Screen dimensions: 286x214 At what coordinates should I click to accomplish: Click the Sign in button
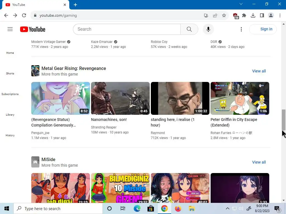[x=263, y=29]
